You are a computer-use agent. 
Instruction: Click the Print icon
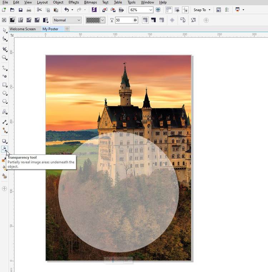(29, 10)
